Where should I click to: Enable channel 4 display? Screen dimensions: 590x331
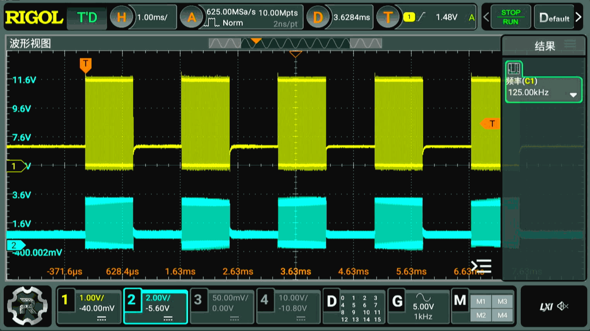(x=264, y=300)
